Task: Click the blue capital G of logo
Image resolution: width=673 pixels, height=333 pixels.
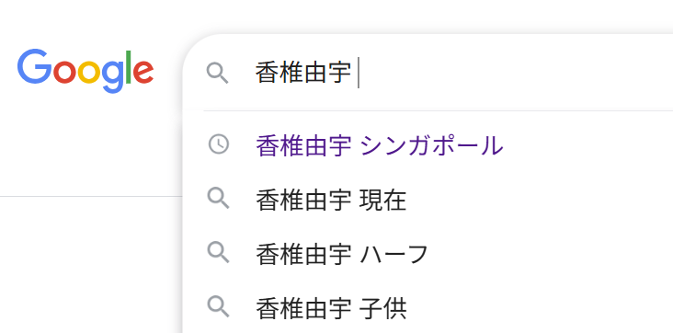Action: [34, 66]
